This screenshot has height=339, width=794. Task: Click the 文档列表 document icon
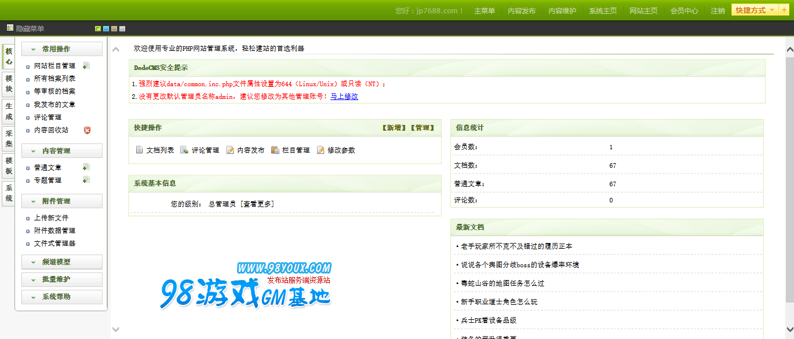coord(139,150)
